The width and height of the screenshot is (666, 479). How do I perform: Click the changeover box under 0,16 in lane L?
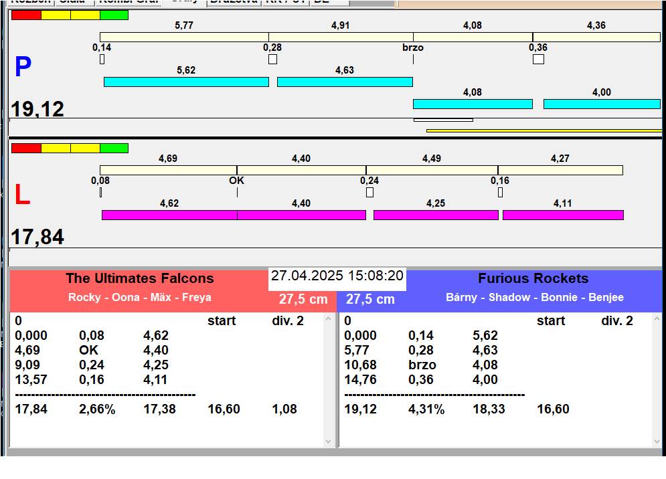501,193
